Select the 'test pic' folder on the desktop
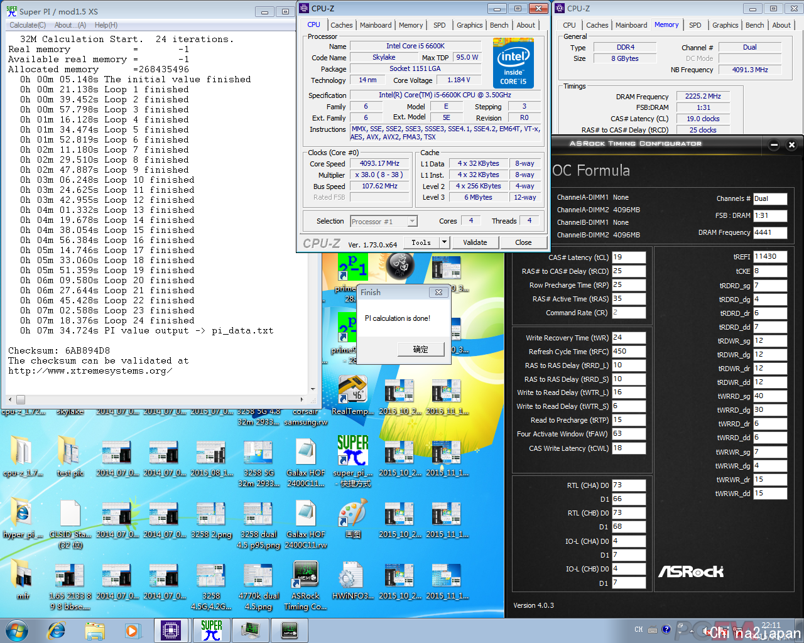This screenshot has width=804, height=643. point(70,456)
